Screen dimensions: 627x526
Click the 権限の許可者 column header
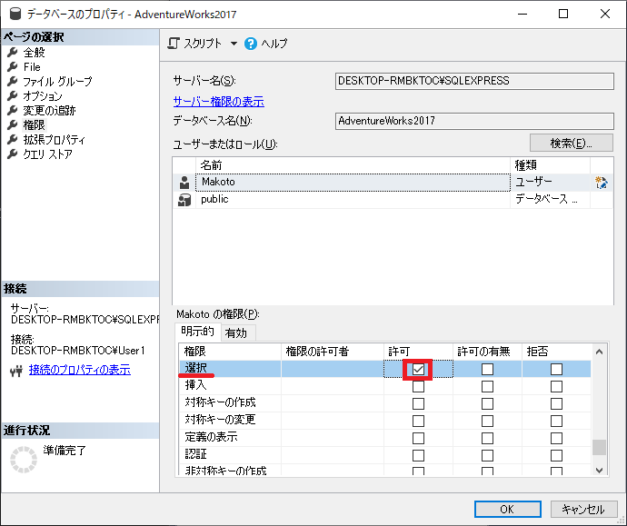coord(333,352)
